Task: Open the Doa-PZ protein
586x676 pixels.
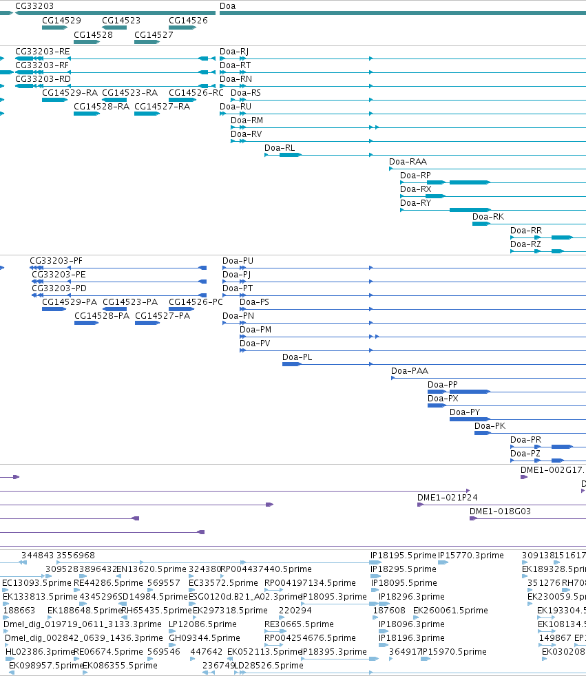Action: (x=525, y=454)
